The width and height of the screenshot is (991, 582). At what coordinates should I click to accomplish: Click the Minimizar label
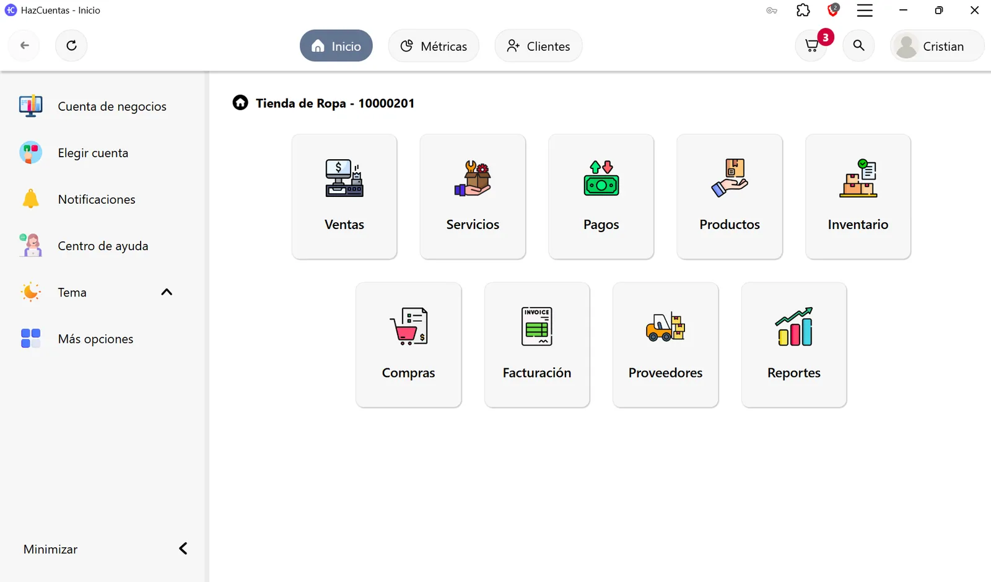point(50,549)
